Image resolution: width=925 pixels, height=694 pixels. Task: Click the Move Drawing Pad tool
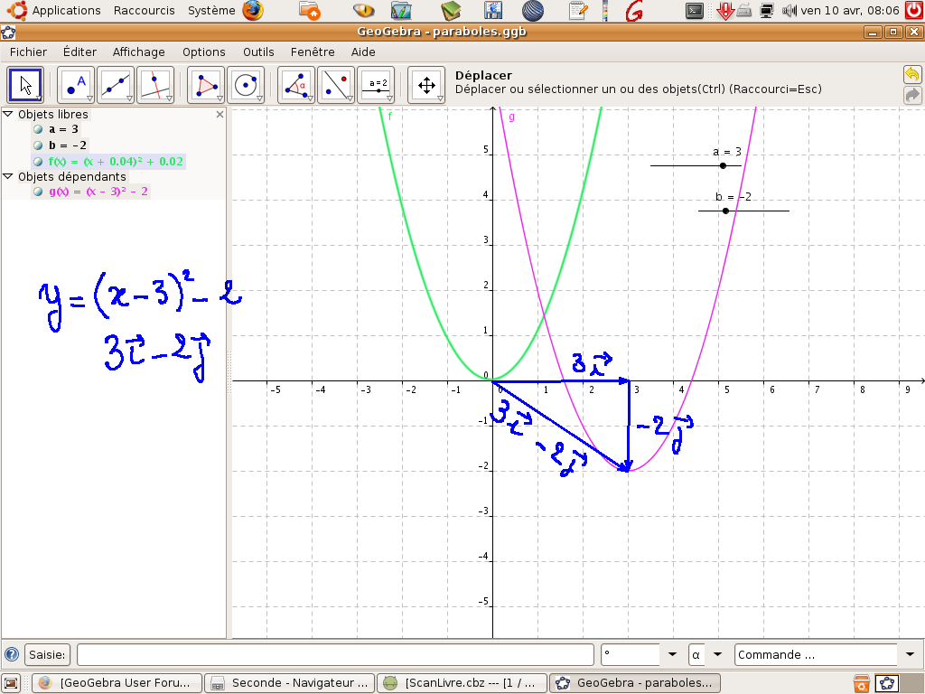(x=426, y=86)
